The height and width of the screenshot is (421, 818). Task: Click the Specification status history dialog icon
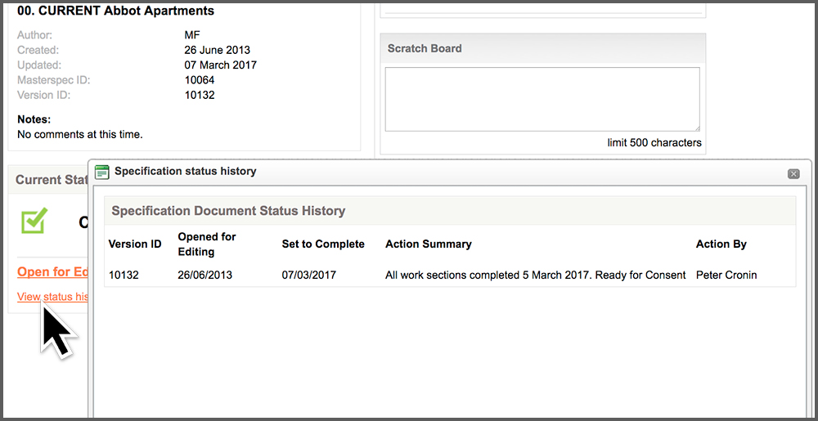pyautogui.click(x=102, y=172)
